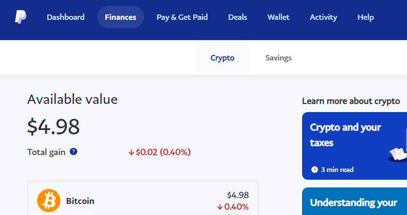Screen dimensions: 407x215
Task: Open the Finances menu
Action: 120,17
